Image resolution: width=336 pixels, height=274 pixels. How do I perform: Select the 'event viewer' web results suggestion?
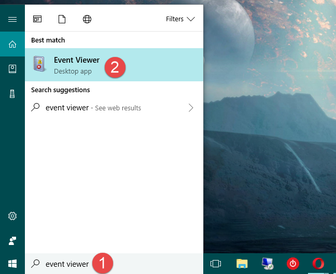tap(114, 108)
